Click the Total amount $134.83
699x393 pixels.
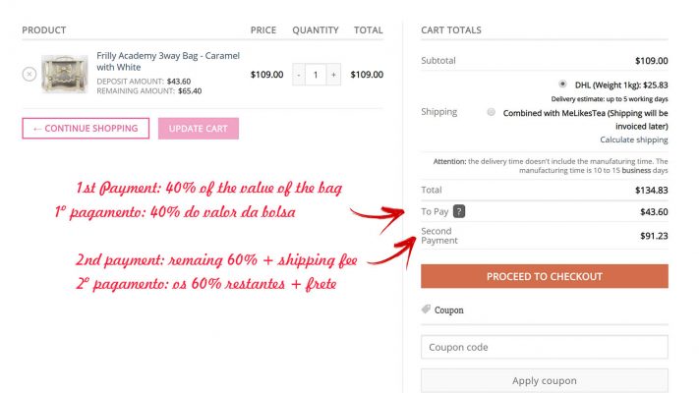point(651,191)
